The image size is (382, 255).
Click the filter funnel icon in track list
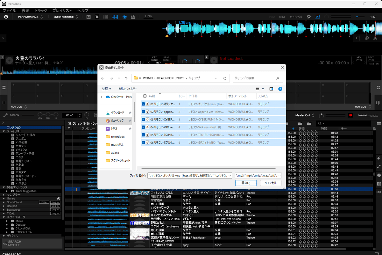(68, 128)
